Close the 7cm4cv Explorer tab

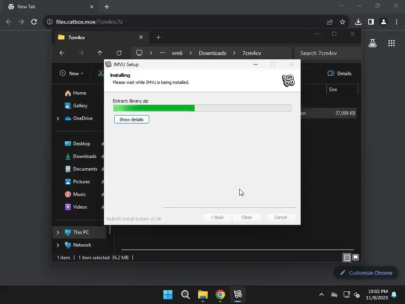(141, 37)
